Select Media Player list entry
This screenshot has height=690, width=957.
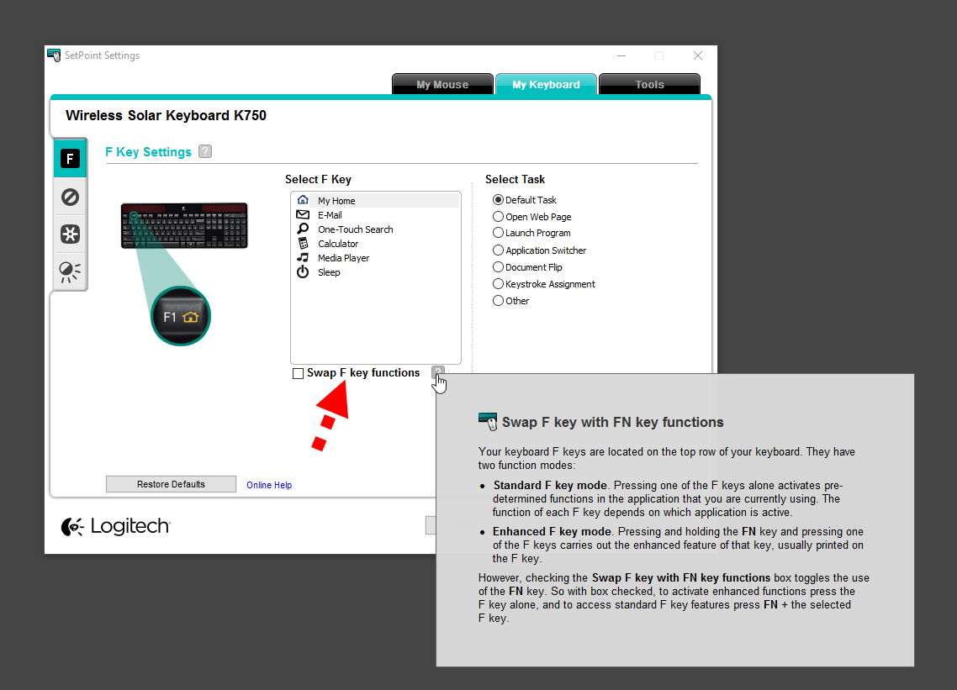coord(376,258)
